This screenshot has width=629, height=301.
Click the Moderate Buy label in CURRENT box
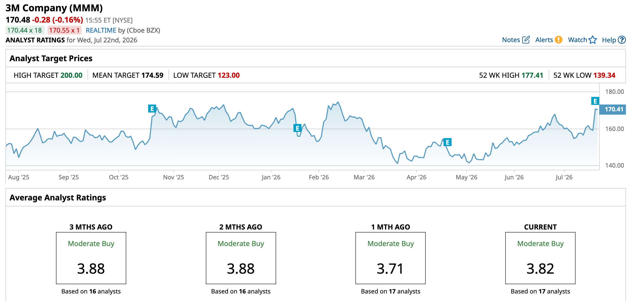tap(540, 244)
